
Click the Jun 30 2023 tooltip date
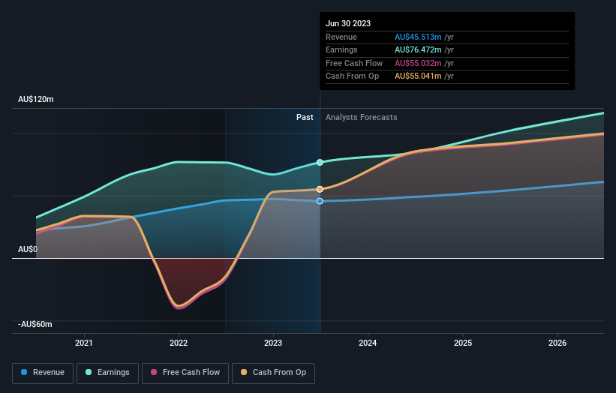(x=348, y=23)
